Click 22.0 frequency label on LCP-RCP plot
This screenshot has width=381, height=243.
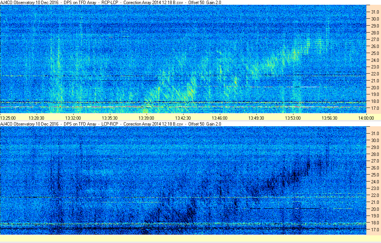(x=375, y=195)
